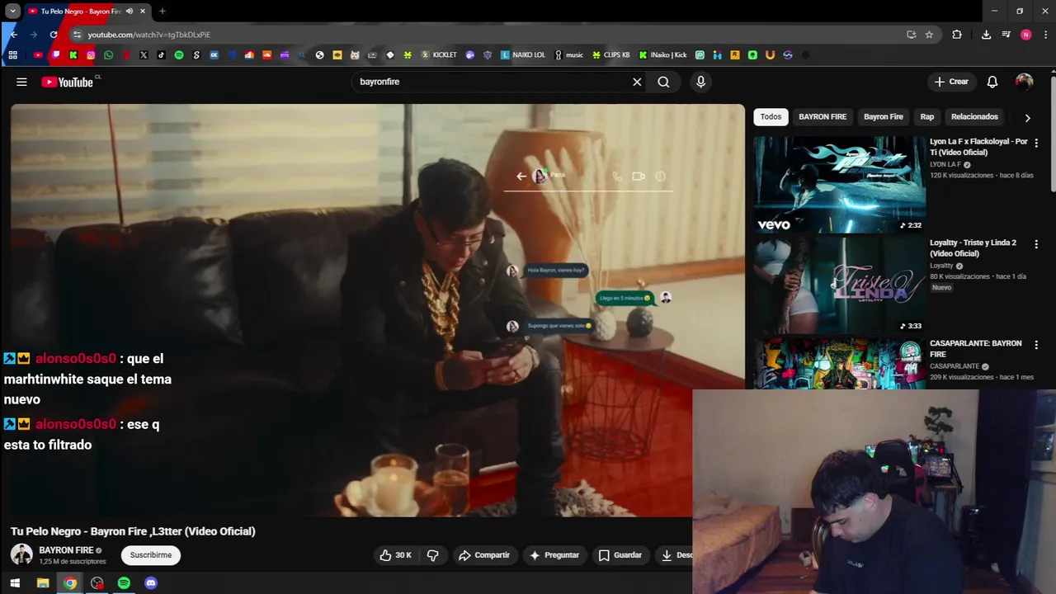
Task: Click the search magnifier button
Action: click(x=663, y=82)
